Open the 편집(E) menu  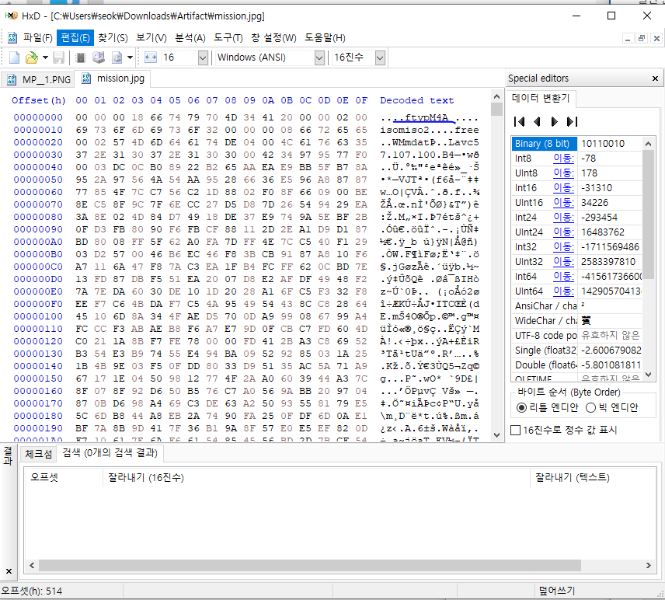pyautogui.click(x=75, y=38)
